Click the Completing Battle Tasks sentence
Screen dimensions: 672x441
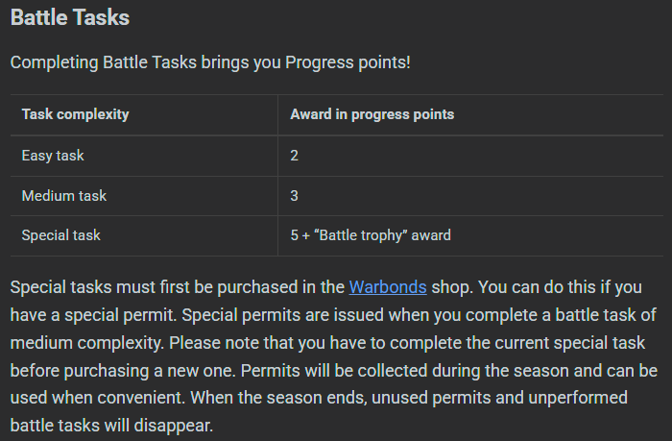point(210,62)
